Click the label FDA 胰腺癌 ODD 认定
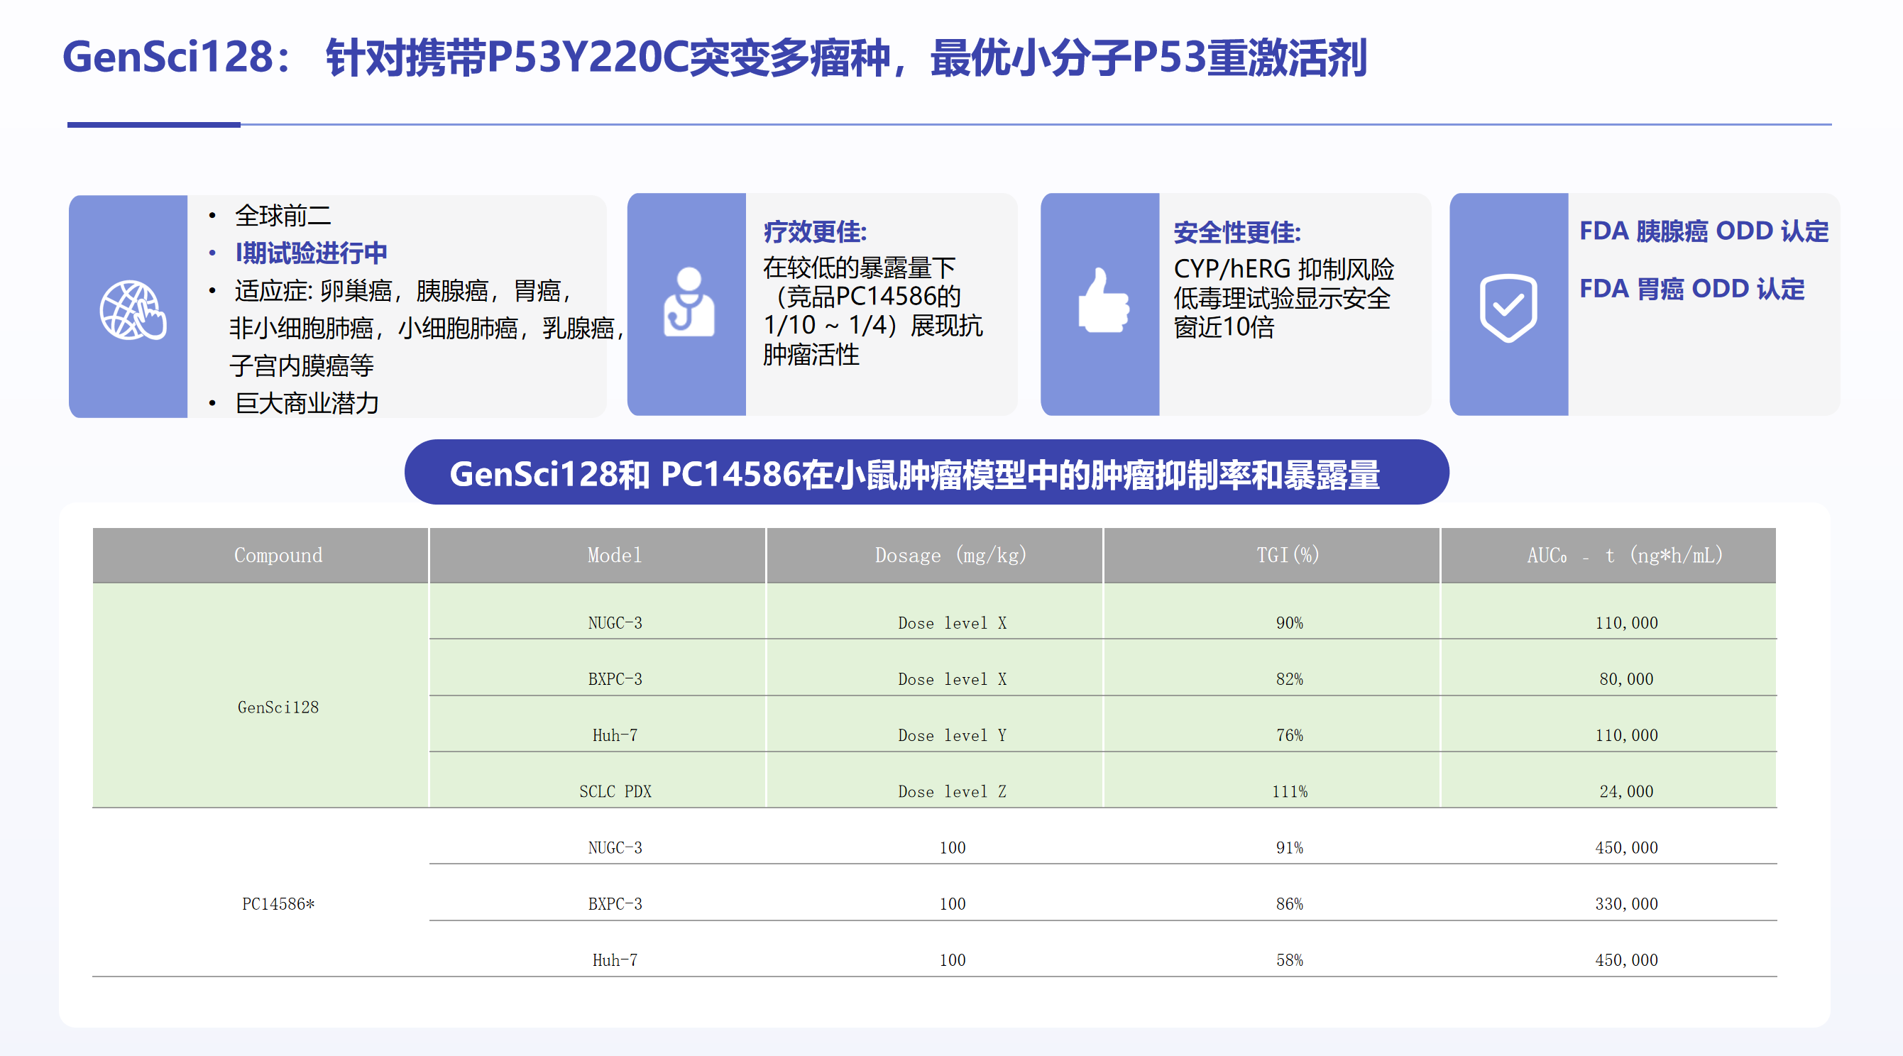The height and width of the screenshot is (1056, 1903). point(1704,231)
